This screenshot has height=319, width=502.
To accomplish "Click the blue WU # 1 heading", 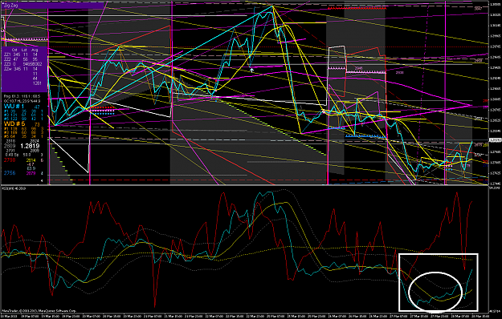I will 14,107.
